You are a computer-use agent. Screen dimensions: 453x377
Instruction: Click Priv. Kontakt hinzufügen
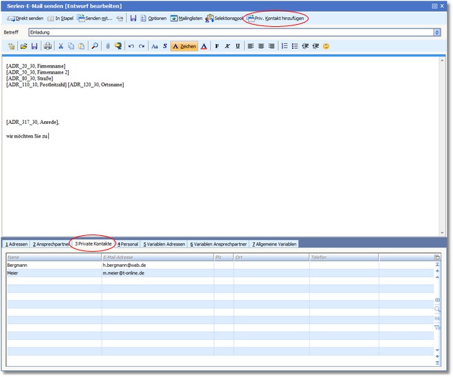click(277, 18)
